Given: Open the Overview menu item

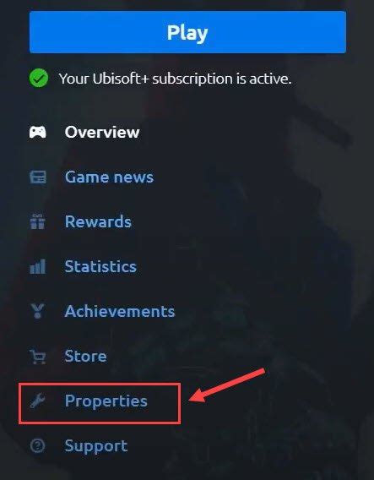Looking at the screenshot, I should tap(102, 132).
